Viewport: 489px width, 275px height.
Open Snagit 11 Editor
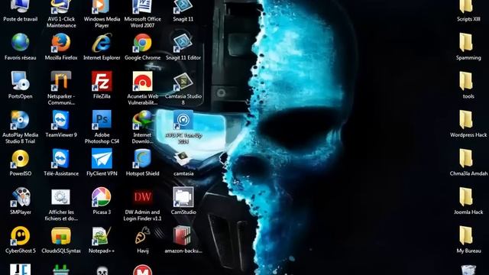tap(183, 43)
